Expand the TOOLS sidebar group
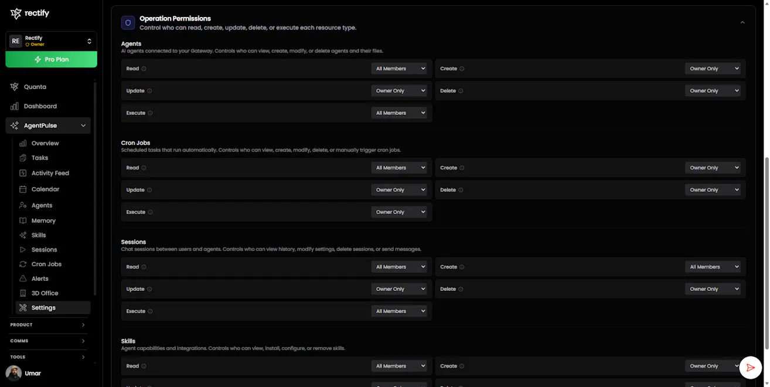The height and width of the screenshot is (387, 770). [x=48, y=357]
